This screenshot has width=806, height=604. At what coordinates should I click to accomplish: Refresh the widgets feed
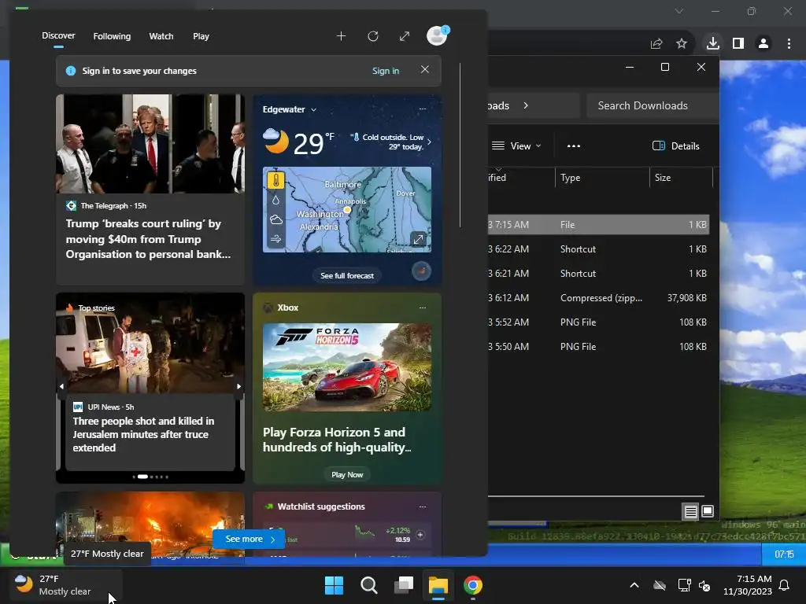point(372,36)
